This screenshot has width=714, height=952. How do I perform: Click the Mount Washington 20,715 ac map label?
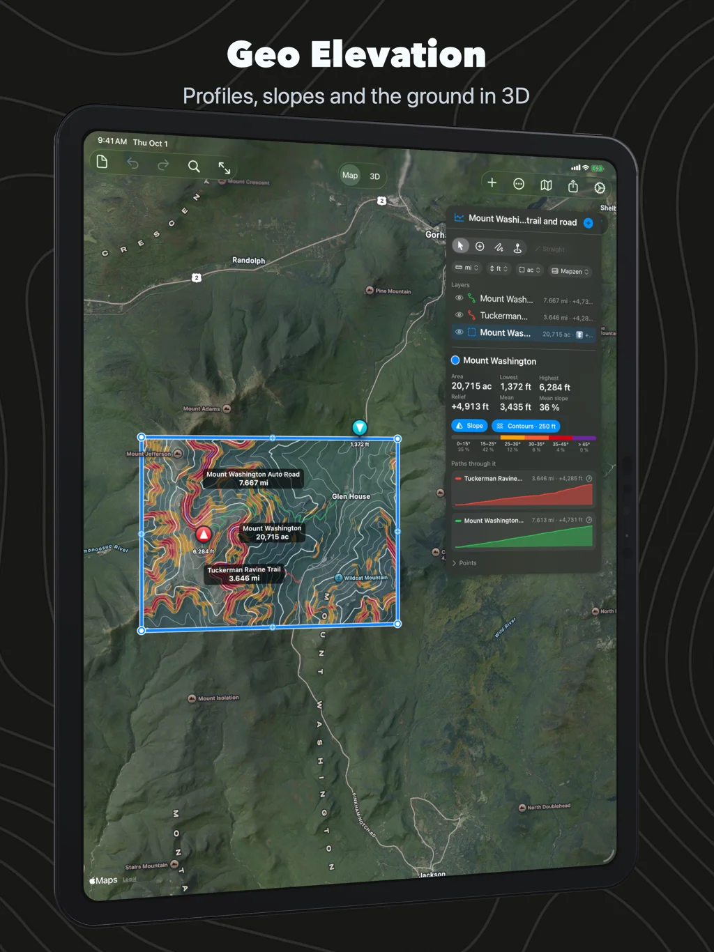point(272,532)
